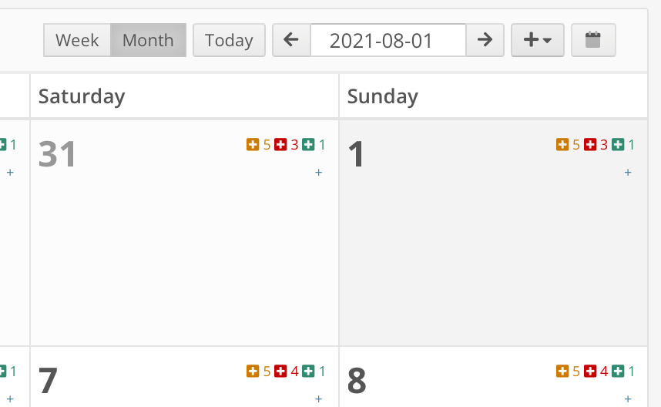Add entry with small plus on Saturday 31
The image size is (661, 407).
[319, 172]
